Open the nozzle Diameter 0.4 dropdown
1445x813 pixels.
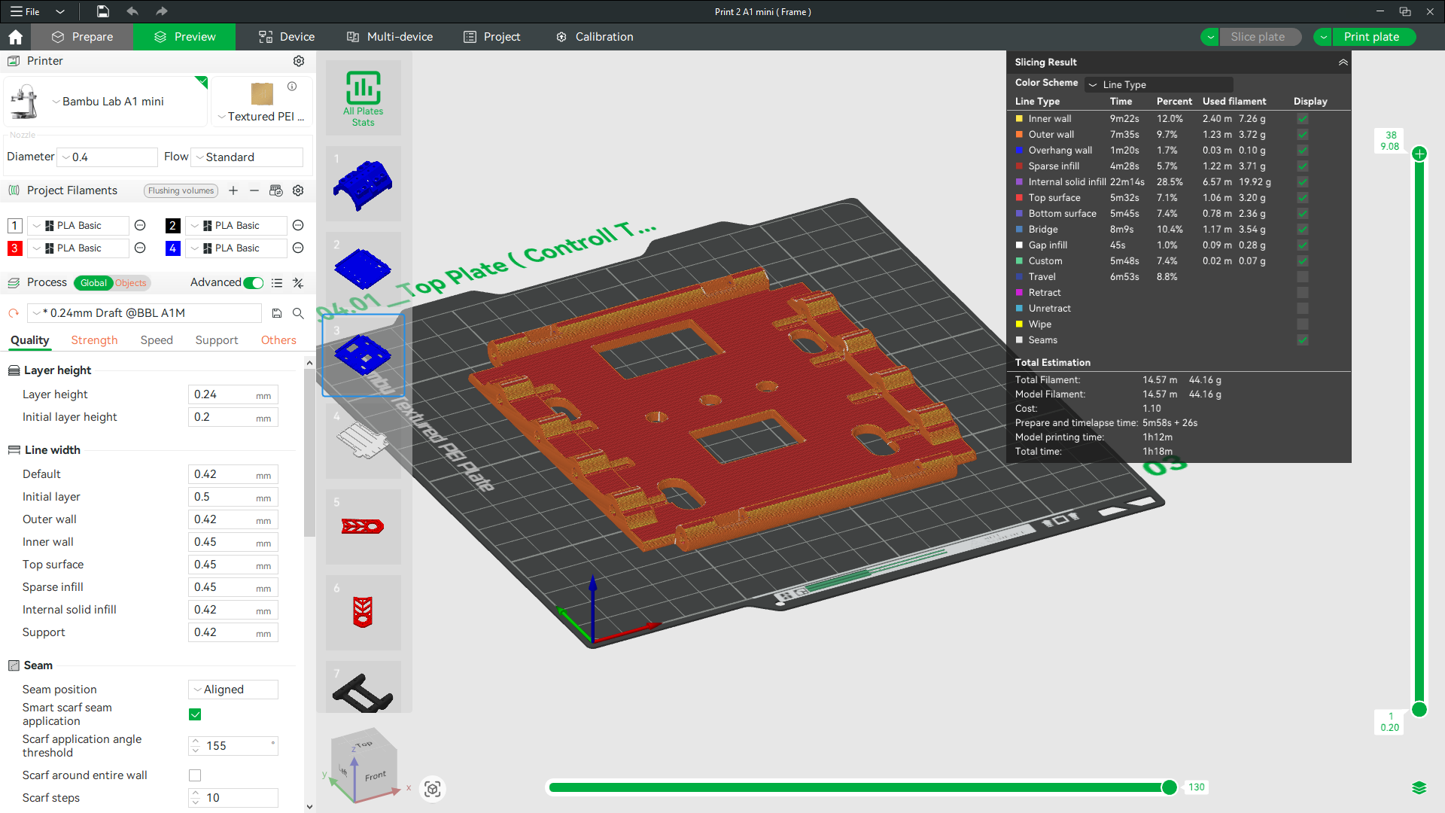coord(107,157)
